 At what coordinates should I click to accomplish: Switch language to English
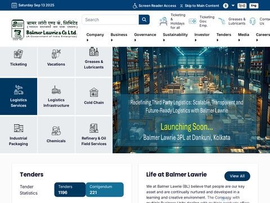coord(254,6)
